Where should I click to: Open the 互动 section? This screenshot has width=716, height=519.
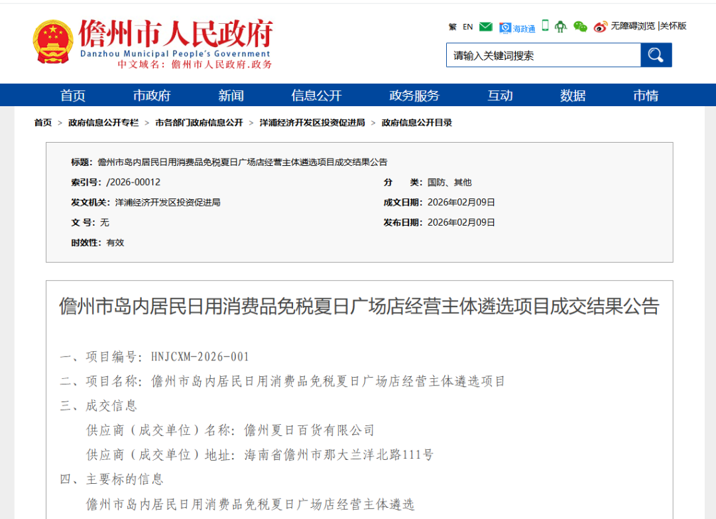coord(499,95)
